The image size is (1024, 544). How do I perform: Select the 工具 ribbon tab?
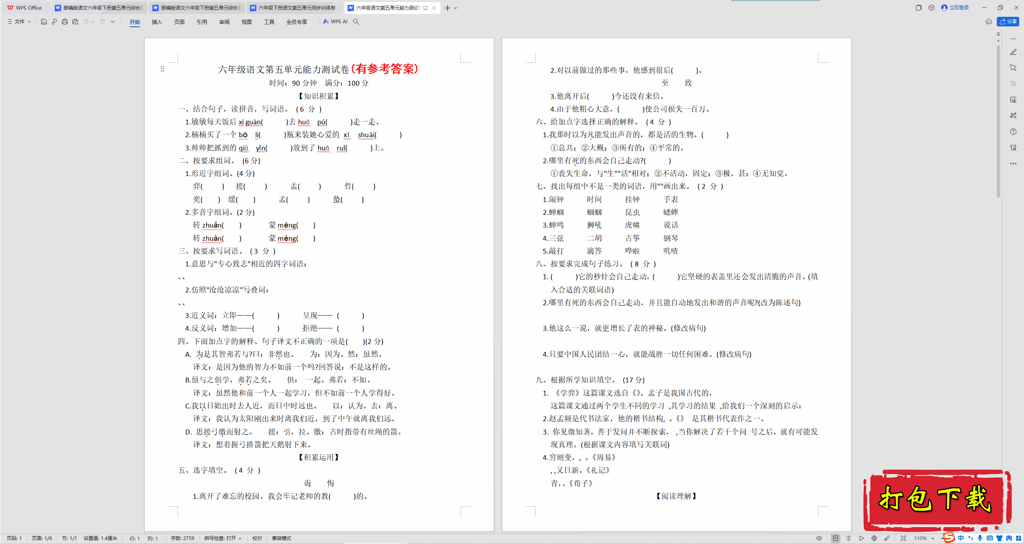tap(269, 22)
